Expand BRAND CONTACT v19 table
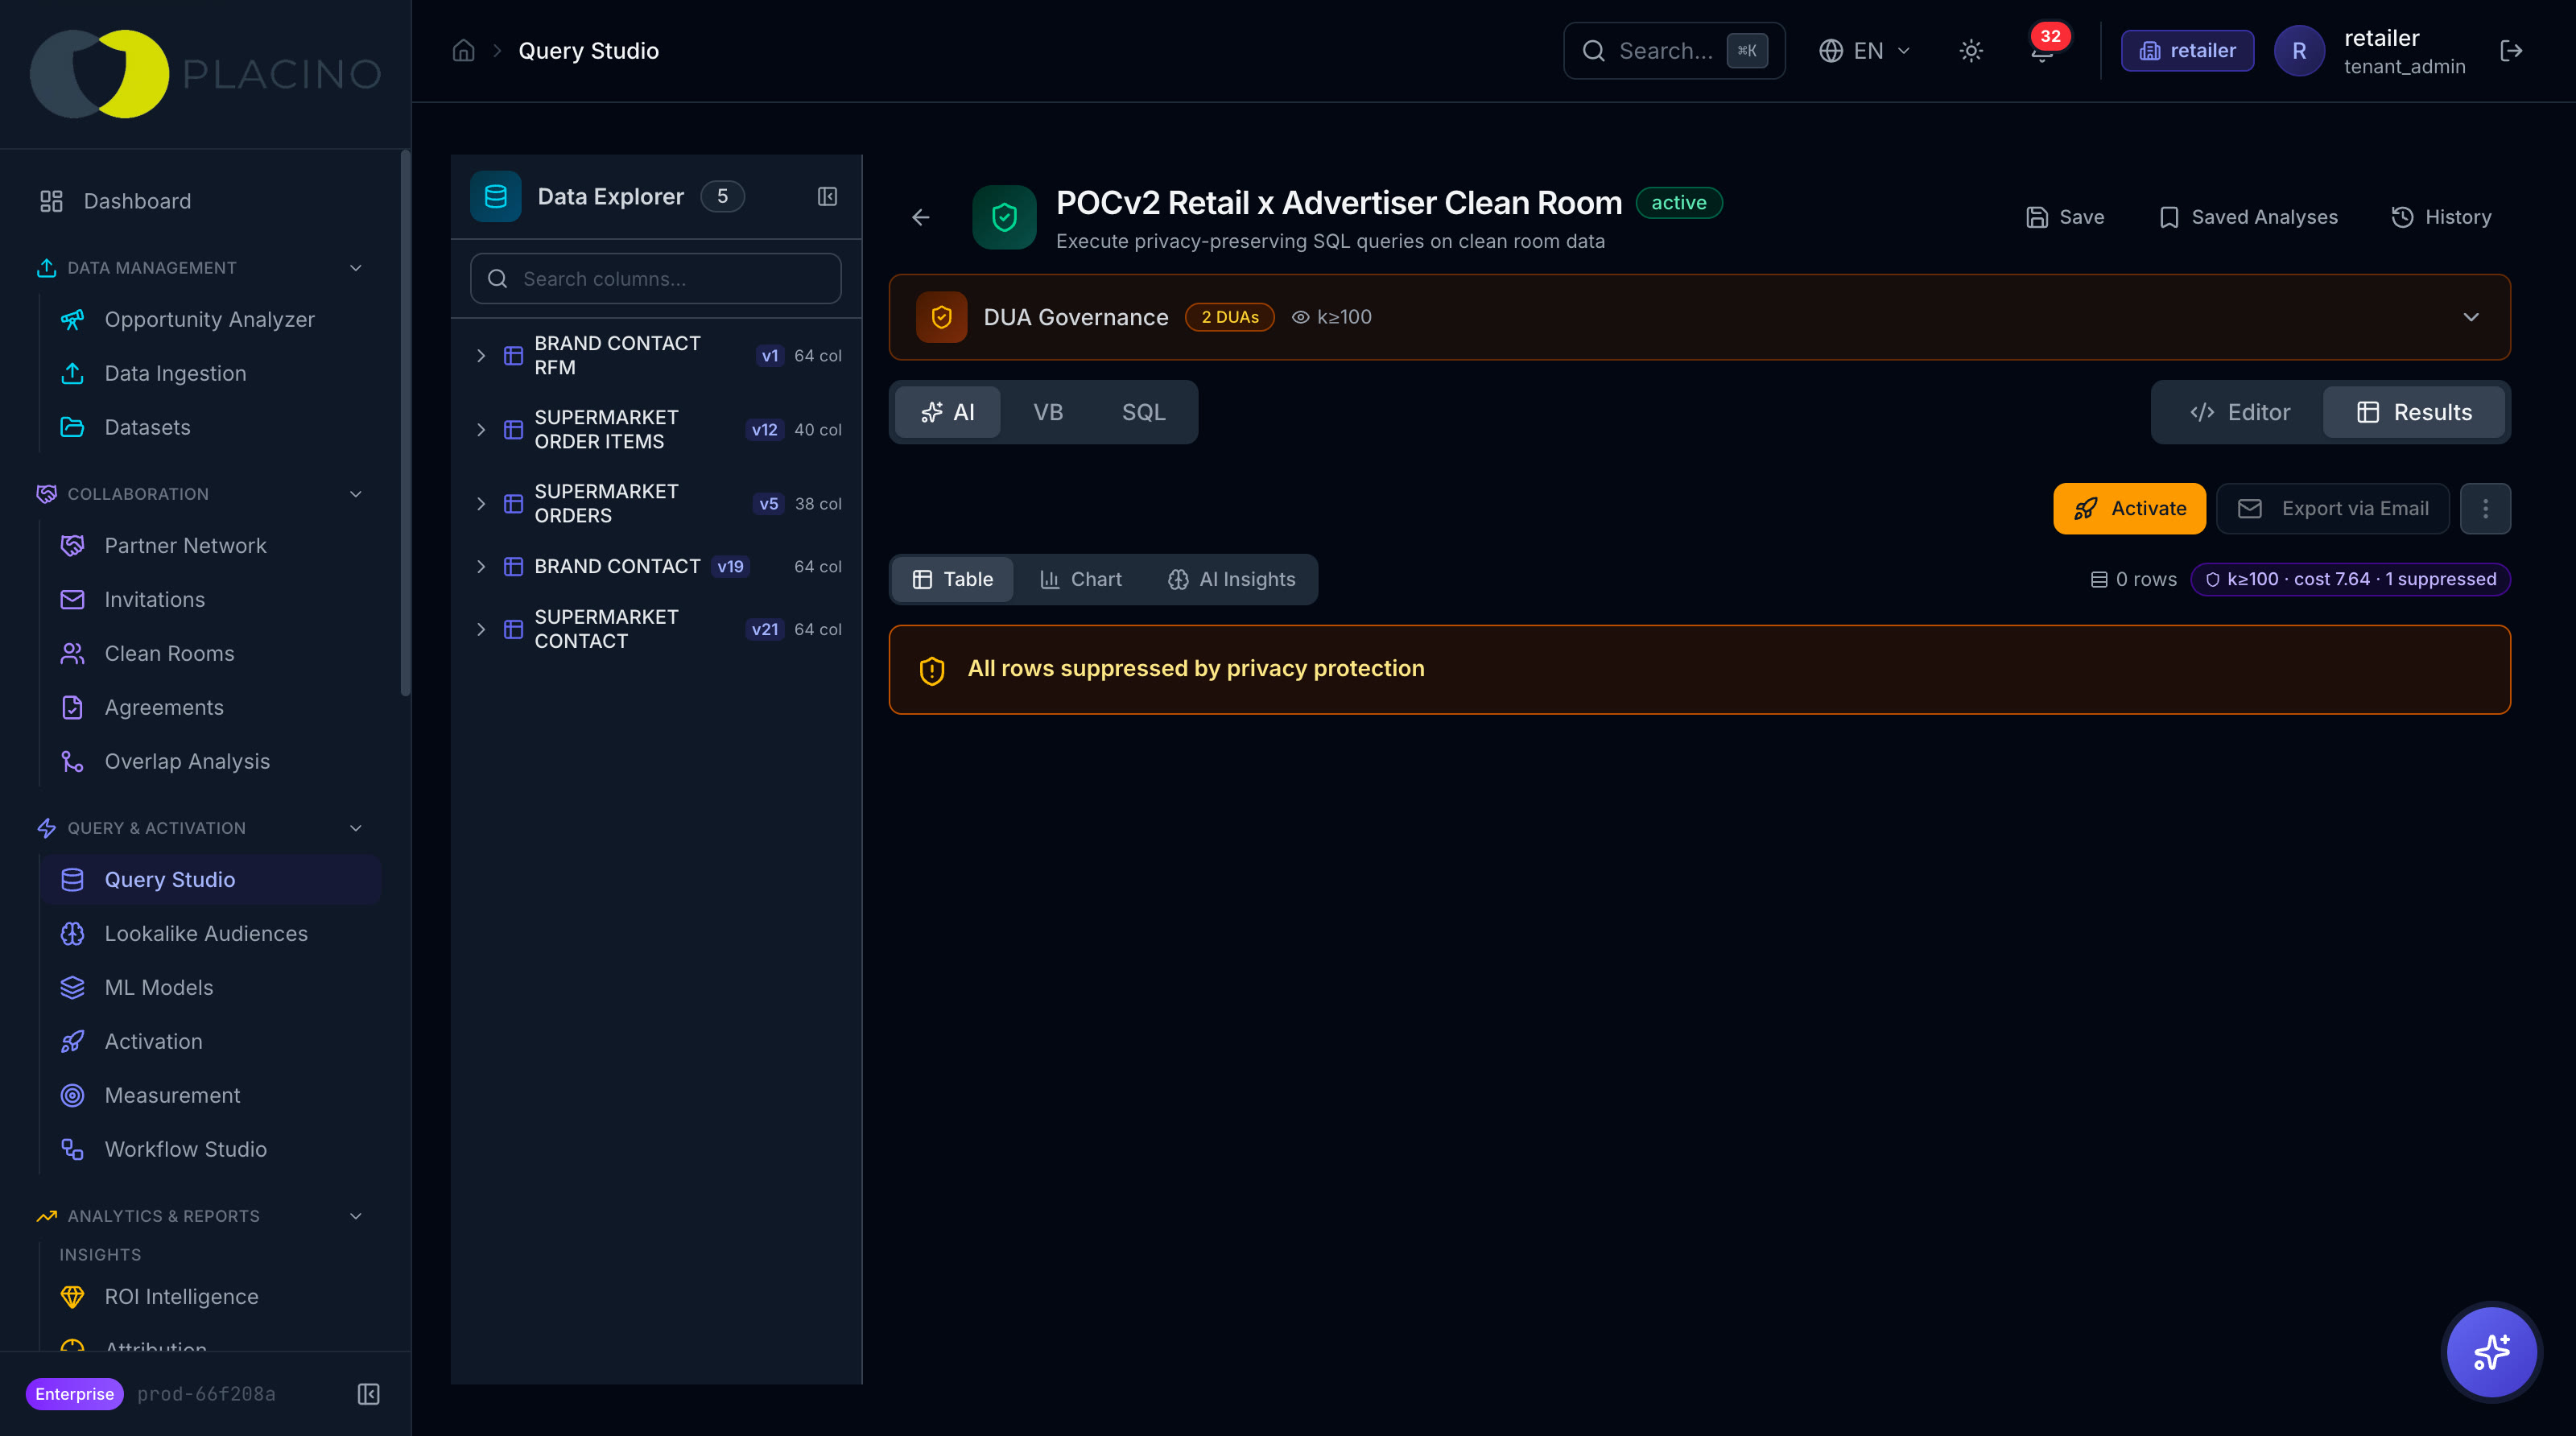 coord(481,566)
